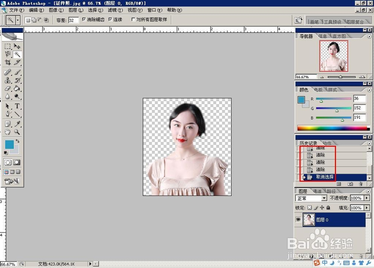
Task: Switch to the 通道 tab
Action: pos(318,191)
